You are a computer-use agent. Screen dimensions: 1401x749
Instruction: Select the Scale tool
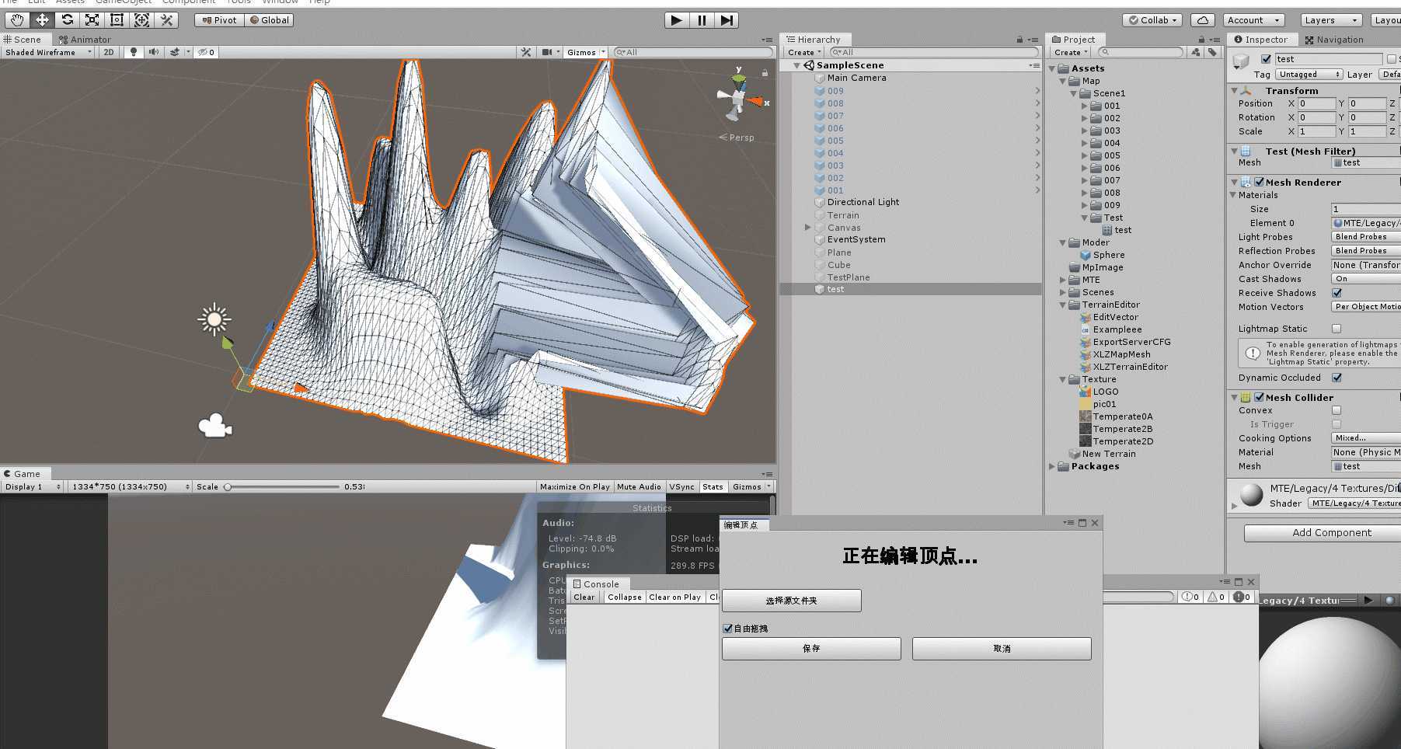(92, 20)
